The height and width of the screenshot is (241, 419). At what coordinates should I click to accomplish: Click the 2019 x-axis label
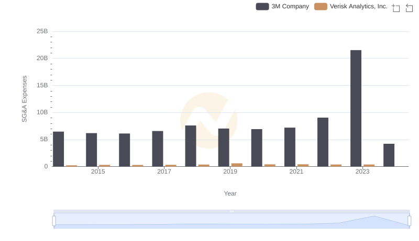(x=230, y=171)
